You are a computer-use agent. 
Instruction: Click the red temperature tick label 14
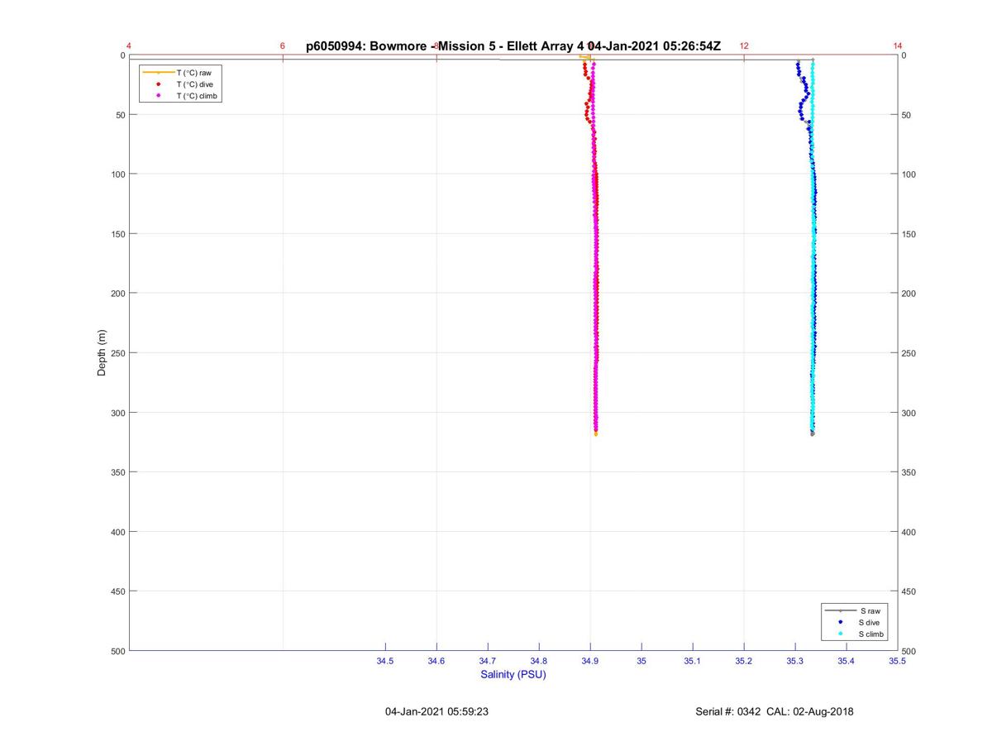point(898,45)
